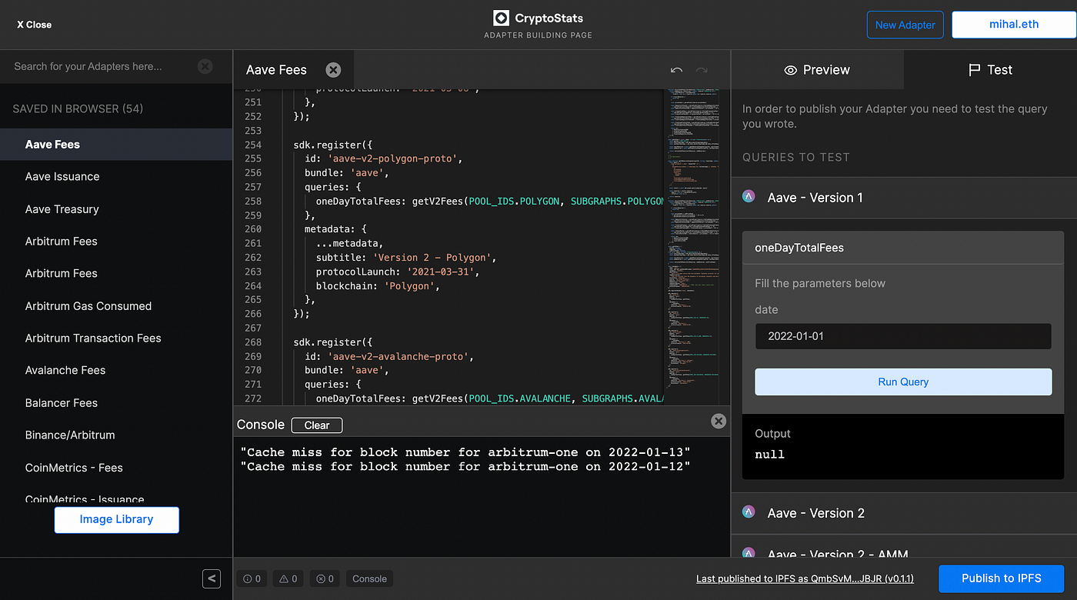Image resolution: width=1077 pixels, height=600 pixels.
Task: Toggle the Console button in status bar
Action: 370,578
